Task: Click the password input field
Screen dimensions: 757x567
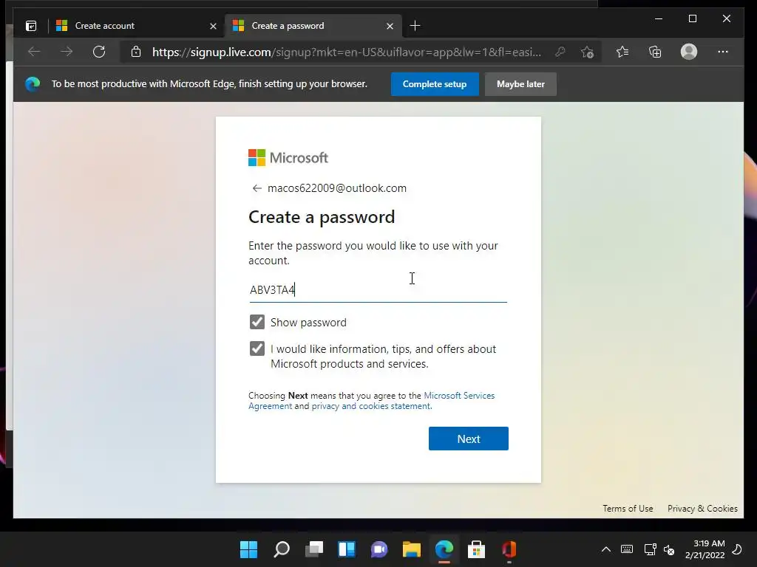Action: pos(378,289)
